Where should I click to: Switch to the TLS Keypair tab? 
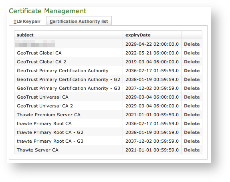pyautogui.click(x=27, y=21)
